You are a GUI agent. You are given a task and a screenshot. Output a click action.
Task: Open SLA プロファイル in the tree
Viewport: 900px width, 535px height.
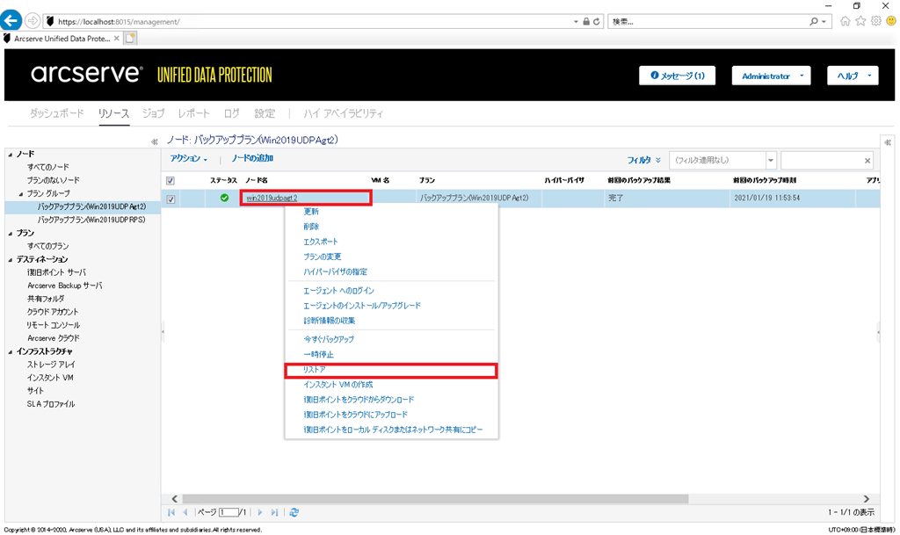(x=51, y=404)
